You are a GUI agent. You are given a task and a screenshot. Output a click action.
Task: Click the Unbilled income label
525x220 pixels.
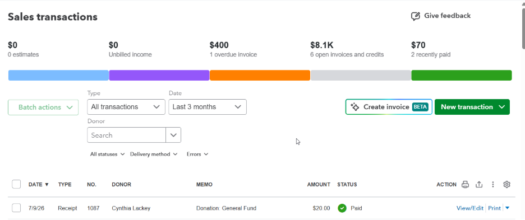(130, 54)
